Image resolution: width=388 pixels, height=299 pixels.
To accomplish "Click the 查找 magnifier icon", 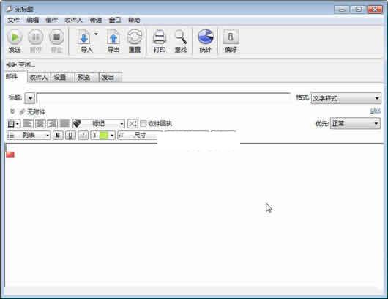I will (181, 37).
